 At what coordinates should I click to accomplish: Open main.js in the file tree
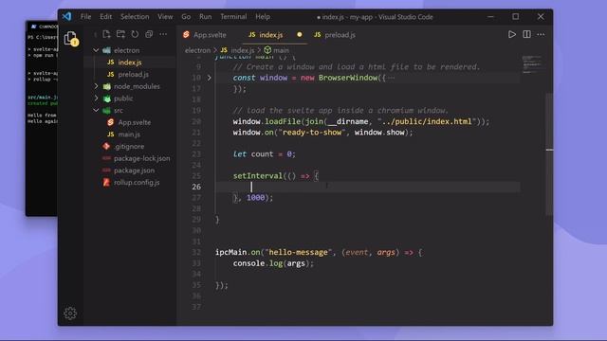point(129,135)
